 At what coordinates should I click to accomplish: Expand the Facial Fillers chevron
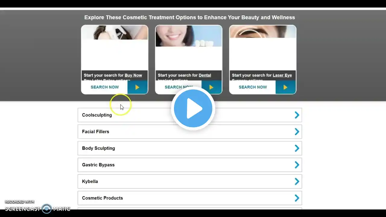(297, 132)
